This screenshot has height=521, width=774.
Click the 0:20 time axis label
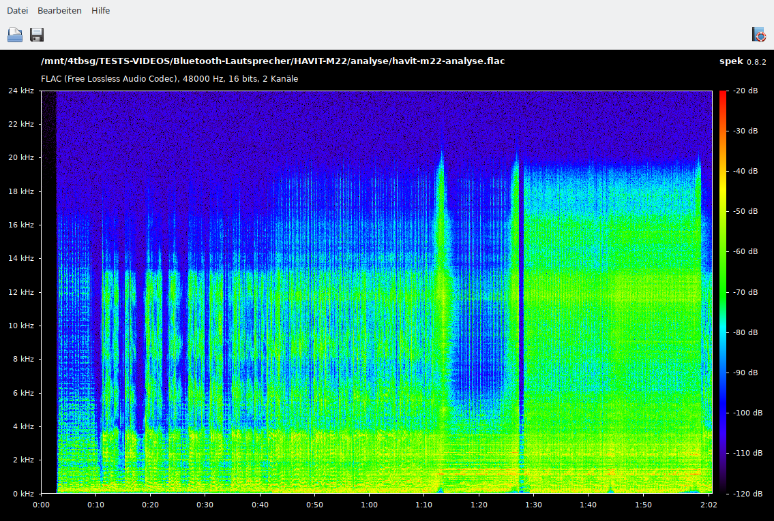click(x=151, y=505)
